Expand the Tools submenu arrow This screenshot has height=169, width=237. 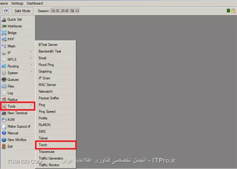(31, 106)
